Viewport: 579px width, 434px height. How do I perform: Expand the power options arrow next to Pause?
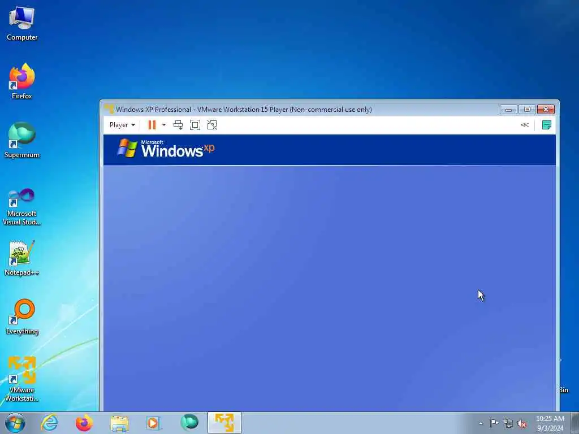tap(164, 125)
